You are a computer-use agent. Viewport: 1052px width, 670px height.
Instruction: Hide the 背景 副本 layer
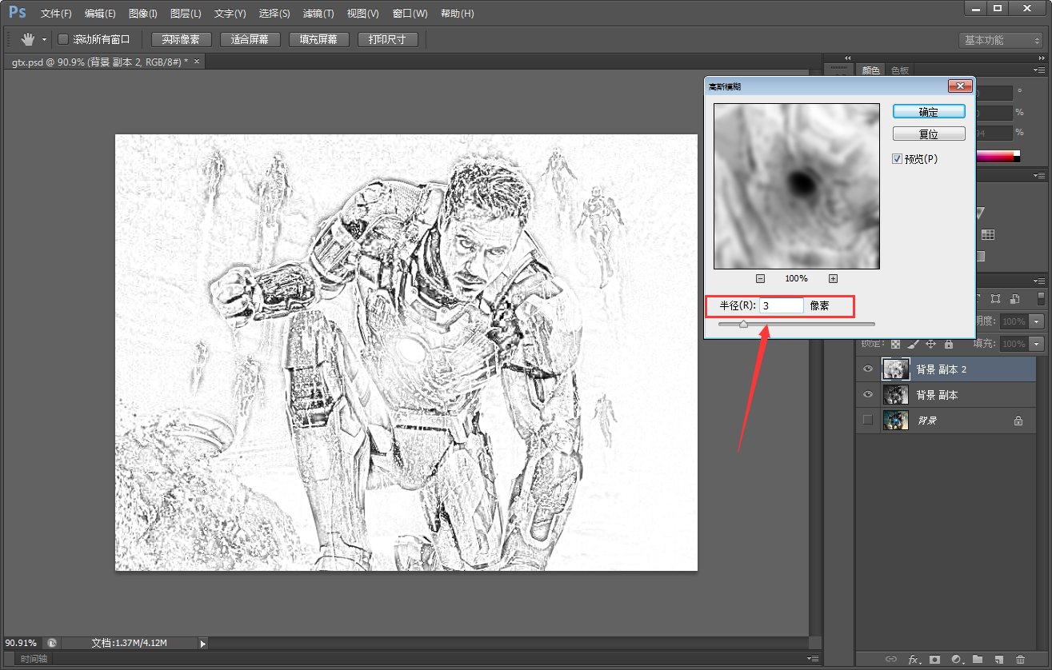click(x=868, y=395)
